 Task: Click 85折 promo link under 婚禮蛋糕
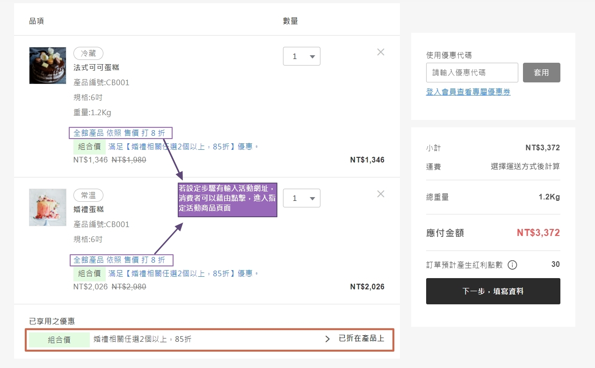(183, 273)
